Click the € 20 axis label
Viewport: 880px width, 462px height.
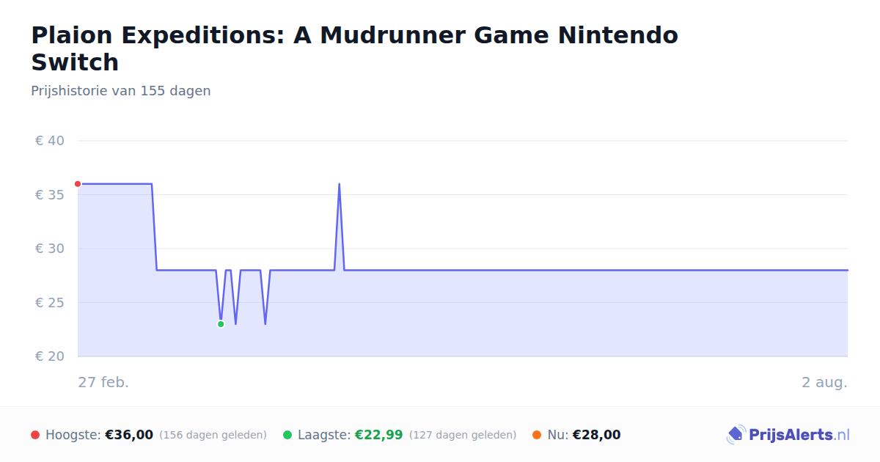point(50,356)
